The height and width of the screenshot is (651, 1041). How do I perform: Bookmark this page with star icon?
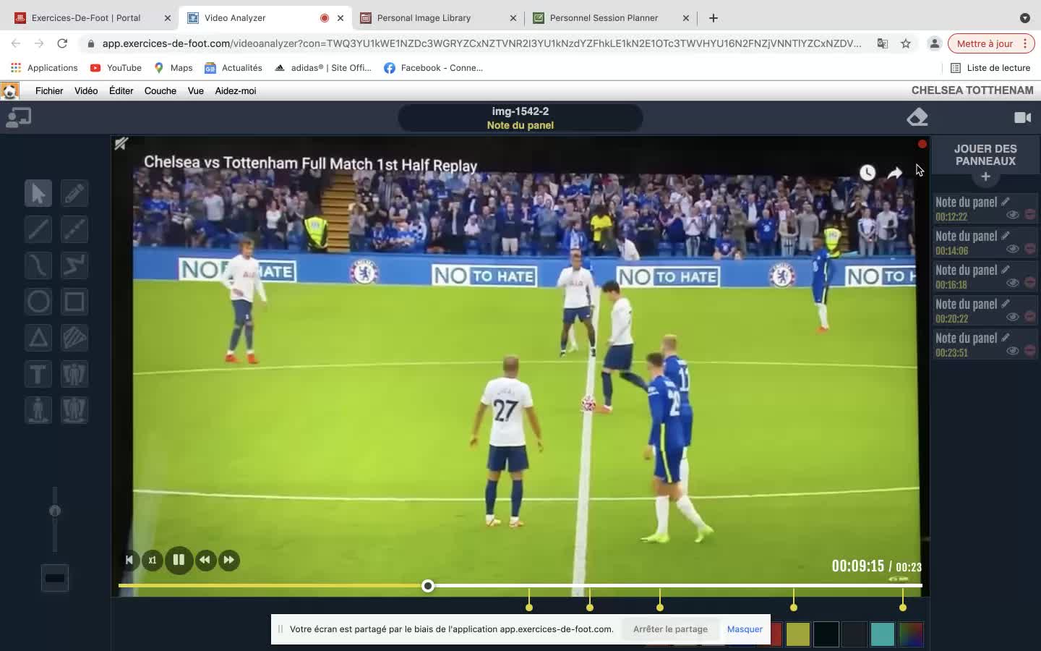click(x=906, y=43)
